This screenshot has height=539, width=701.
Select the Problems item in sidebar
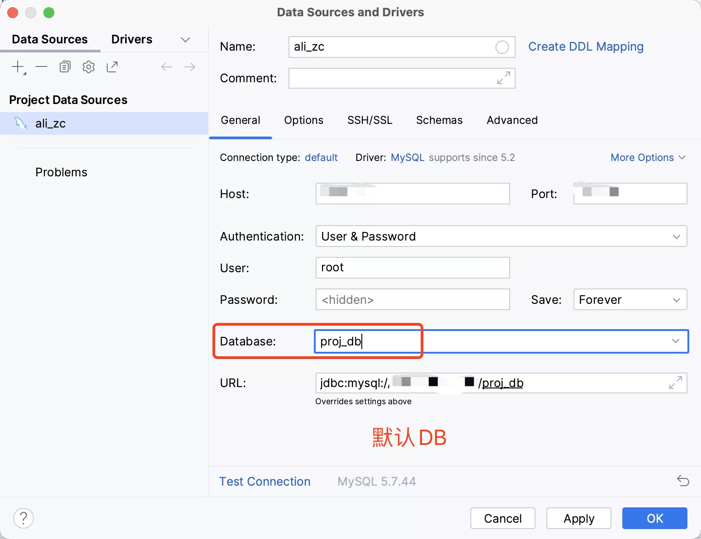point(62,172)
